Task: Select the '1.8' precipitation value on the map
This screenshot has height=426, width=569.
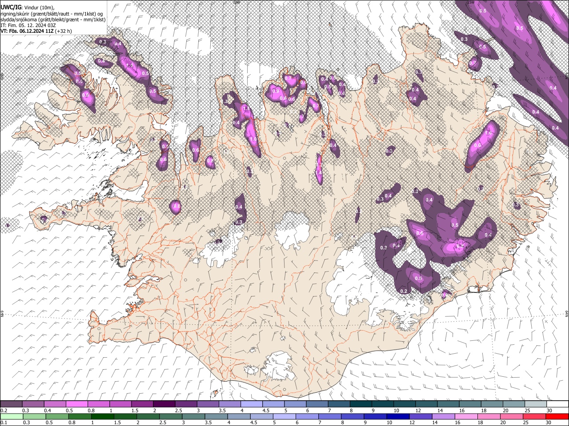Action: tap(246, 109)
